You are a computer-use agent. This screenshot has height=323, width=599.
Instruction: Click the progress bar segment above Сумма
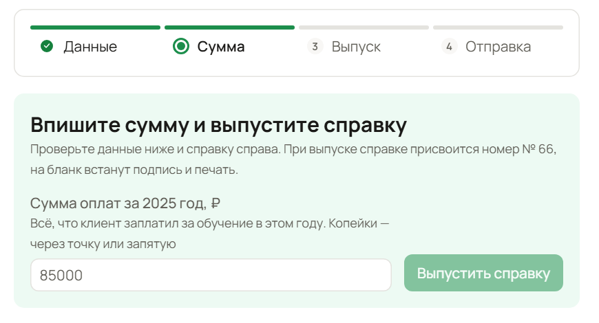229,27
